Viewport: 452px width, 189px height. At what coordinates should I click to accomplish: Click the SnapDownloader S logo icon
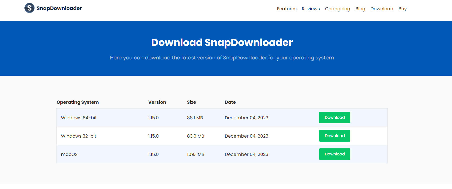point(29,8)
